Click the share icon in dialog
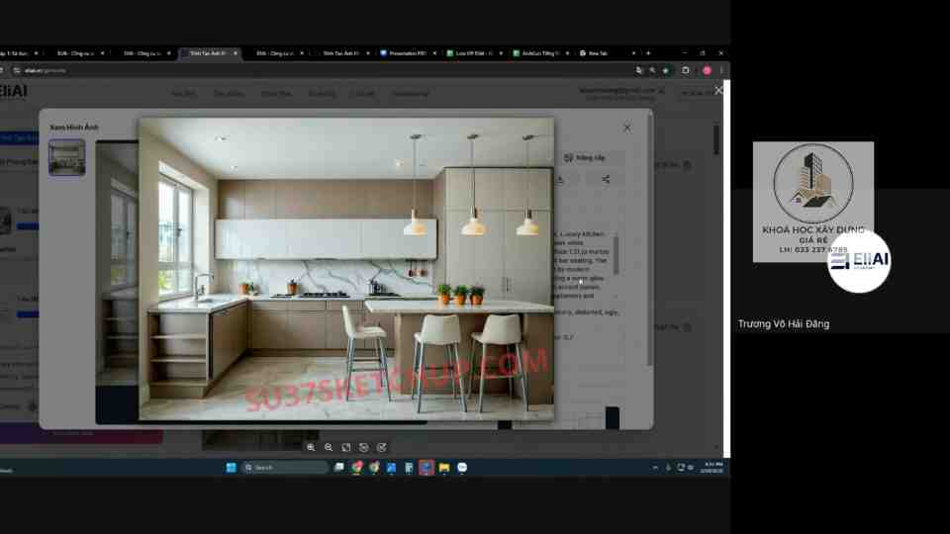Screen dimensions: 950x534 click(606, 179)
